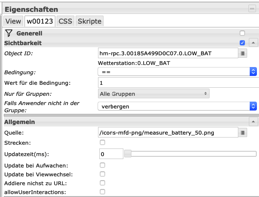
Task: Click the Wert für die Bedingung field
Action: (x=179, y=83)
